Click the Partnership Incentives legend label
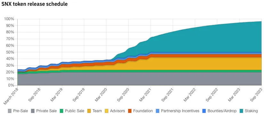 (180, 111)
